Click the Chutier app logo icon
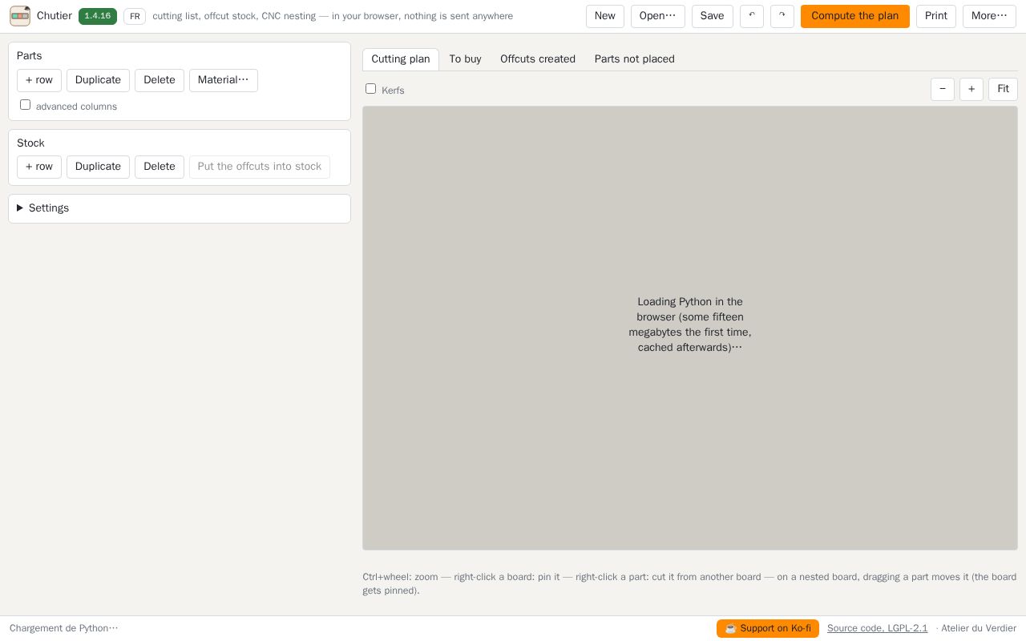This screenshot has height=641, width=1026. point(20,16)
